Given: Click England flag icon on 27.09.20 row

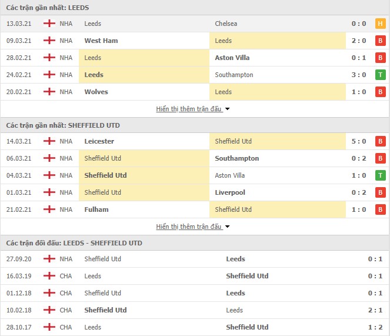Looking at the screenshot, I should point(49,259).
